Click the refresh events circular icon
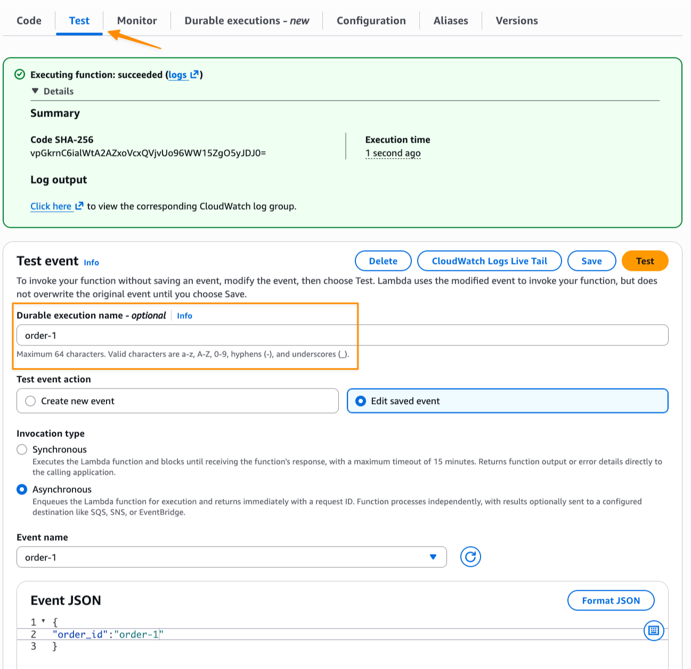 470,557
